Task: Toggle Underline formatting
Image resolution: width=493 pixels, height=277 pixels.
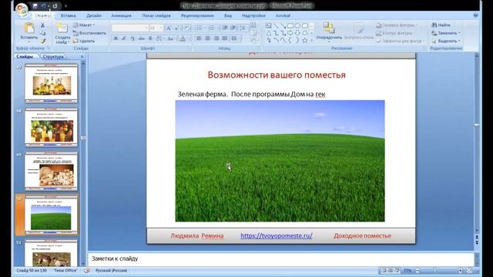Action: (132, 38)
